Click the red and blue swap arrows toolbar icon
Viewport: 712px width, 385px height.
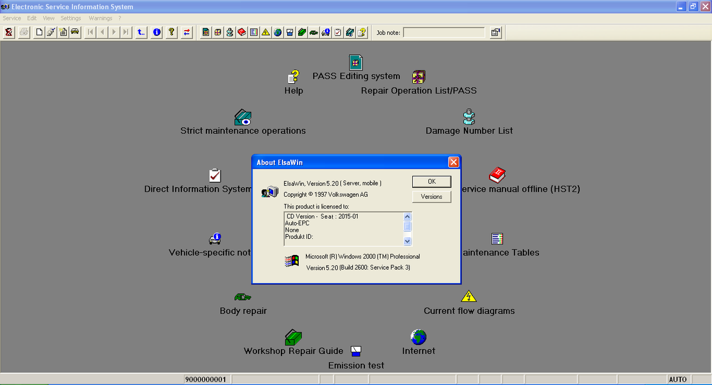(x=187, y=32)
